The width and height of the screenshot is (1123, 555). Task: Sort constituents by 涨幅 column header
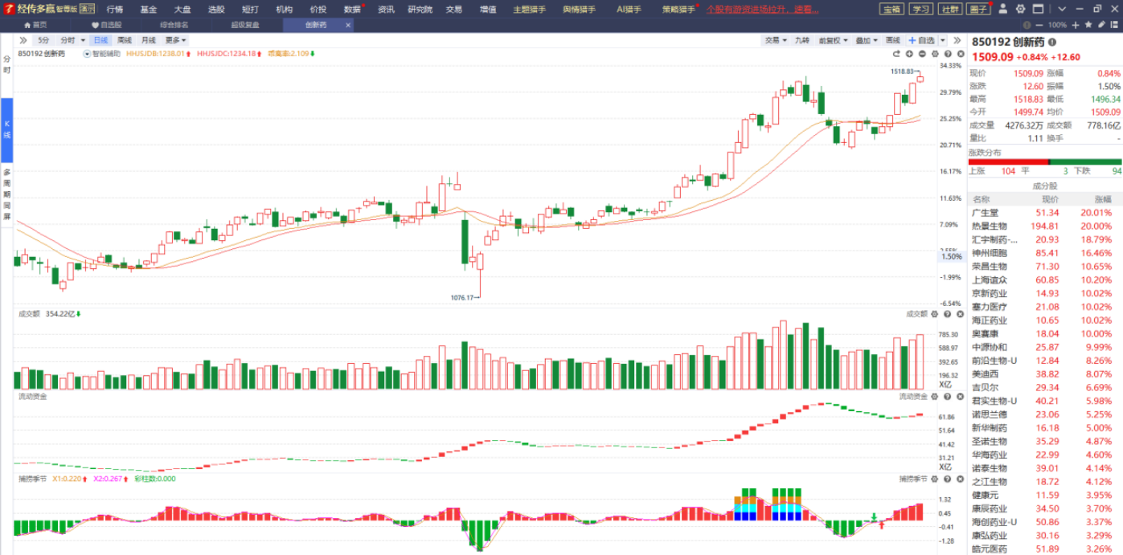[x=1102, y=199]
